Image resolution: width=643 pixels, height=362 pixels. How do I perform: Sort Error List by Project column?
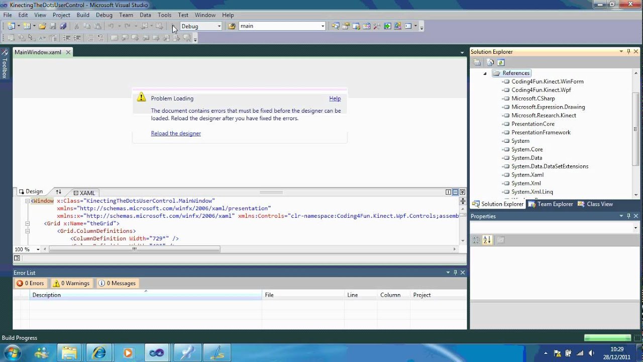point(438,295)
